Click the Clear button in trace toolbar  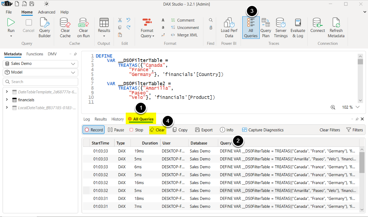pyautogui.click(x=157, y=130)
